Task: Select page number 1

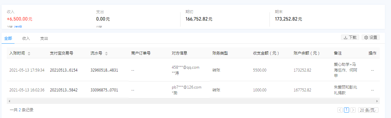Action: pos(347,110)
